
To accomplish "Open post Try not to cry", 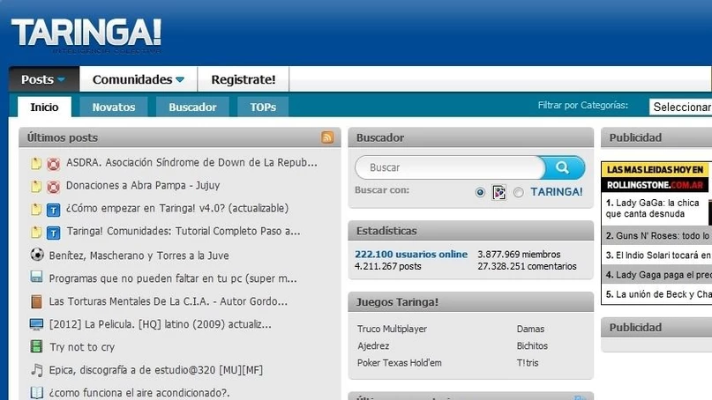I will point(82,347).
